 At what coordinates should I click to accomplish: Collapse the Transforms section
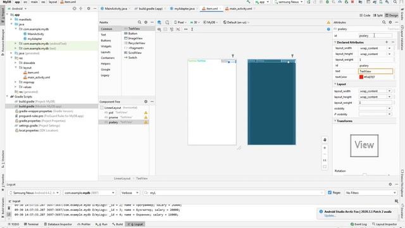tap(335, 121)
